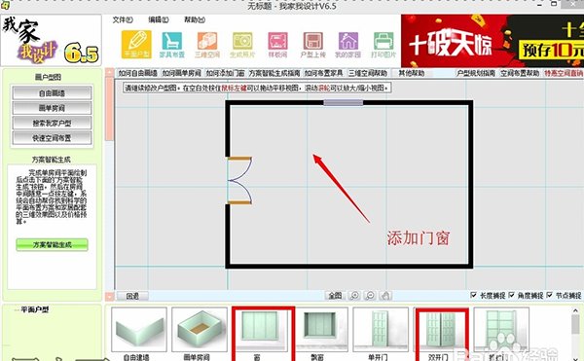This screenshot has height=361, width=584.
Task: Toggle the 角度捕捉 angle snap checkbox
Action: click(512, 295)
